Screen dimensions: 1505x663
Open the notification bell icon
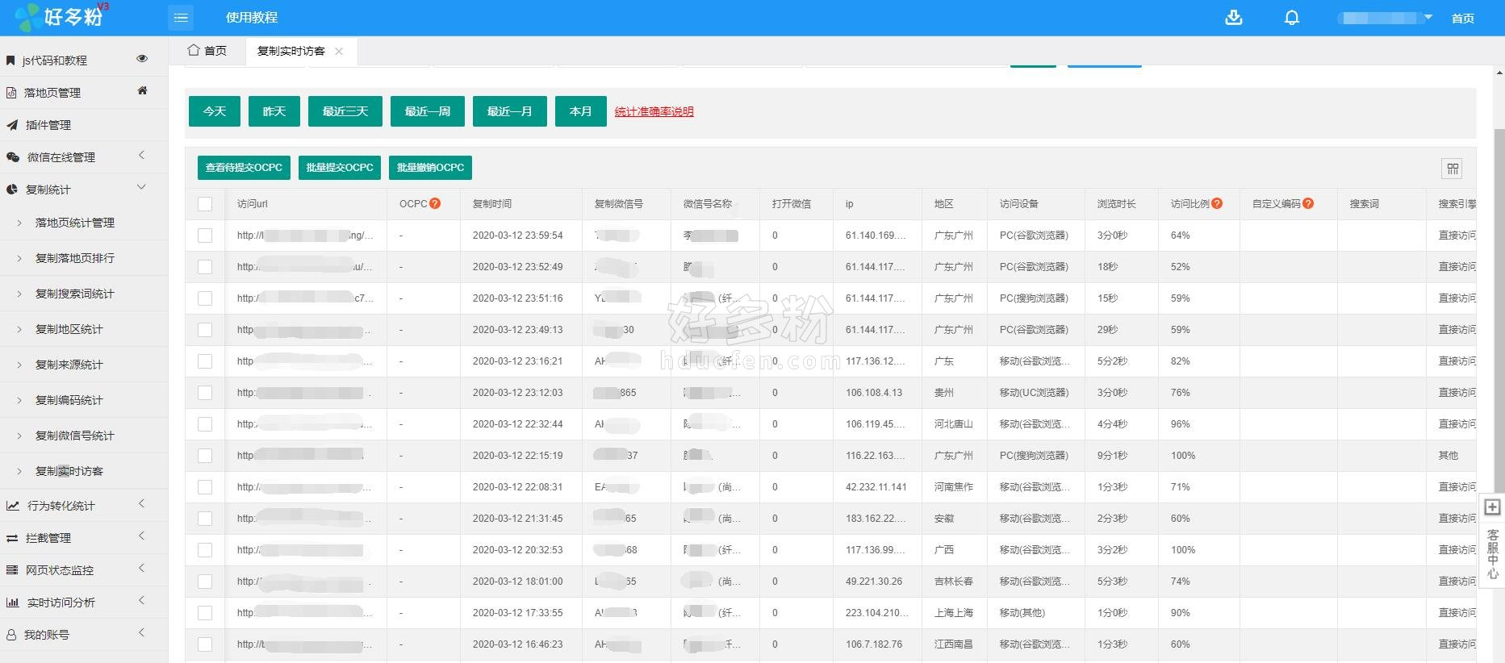click(x=1292, y=18)
